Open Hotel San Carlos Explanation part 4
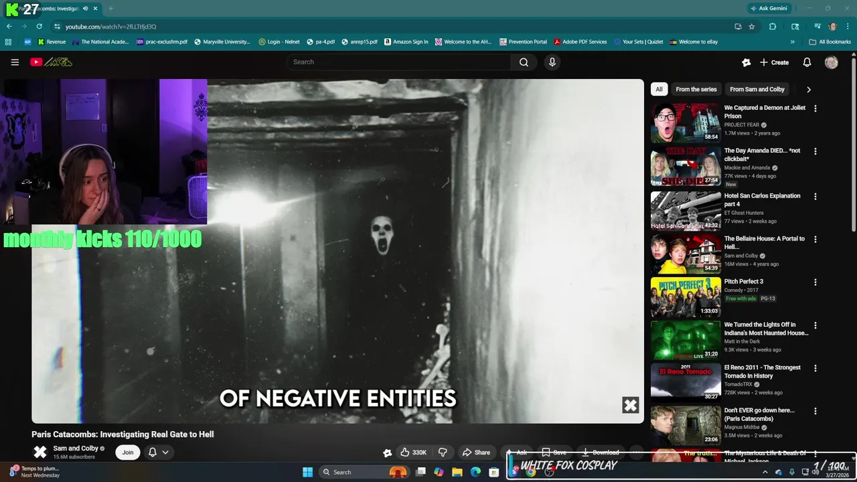The width and height of the screenshot is (857, 482). point(762,199)
